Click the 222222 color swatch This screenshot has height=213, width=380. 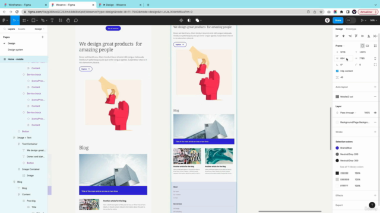337,173
